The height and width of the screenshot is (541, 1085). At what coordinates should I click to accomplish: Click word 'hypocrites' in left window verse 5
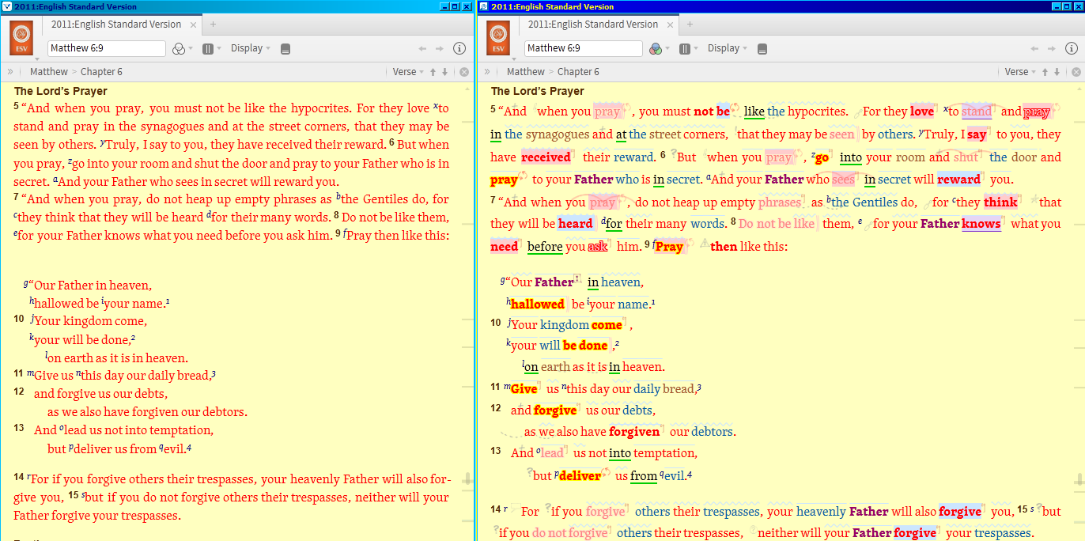click(x=320, y=108)
